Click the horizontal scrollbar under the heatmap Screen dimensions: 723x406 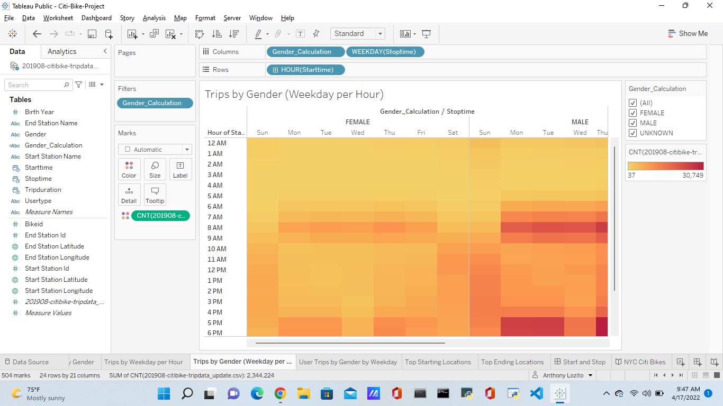(x=349, y=343)
